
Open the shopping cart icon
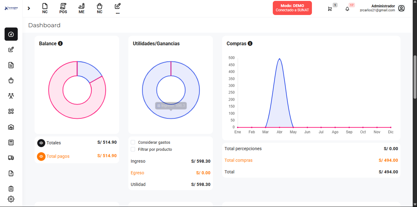click(x=330, y=9)
